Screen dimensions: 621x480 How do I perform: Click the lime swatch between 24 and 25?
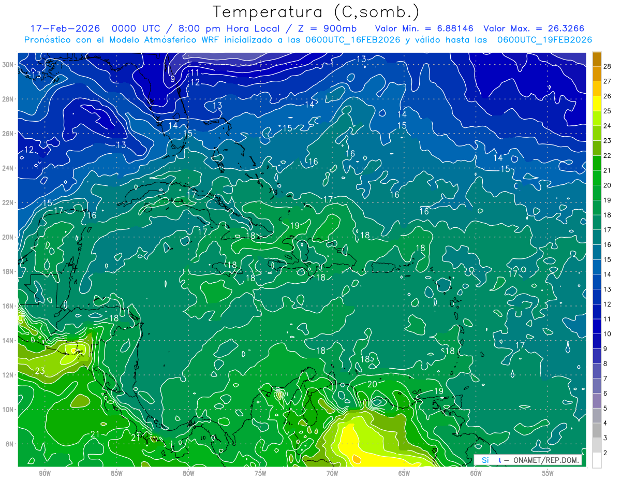coord(597,119)
